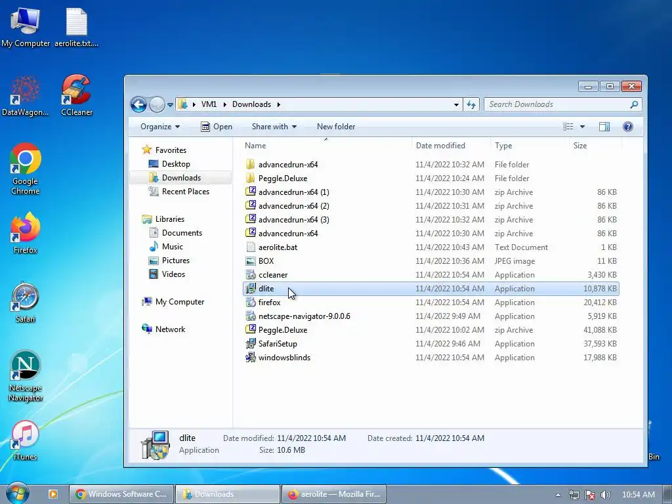The image size is (672, 504).
Task: Select Libraries in navigation pane
Action: 170,219
